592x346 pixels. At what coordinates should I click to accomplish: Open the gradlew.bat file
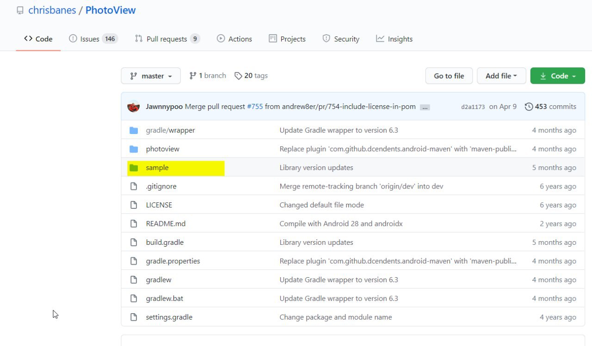point(165,298)
